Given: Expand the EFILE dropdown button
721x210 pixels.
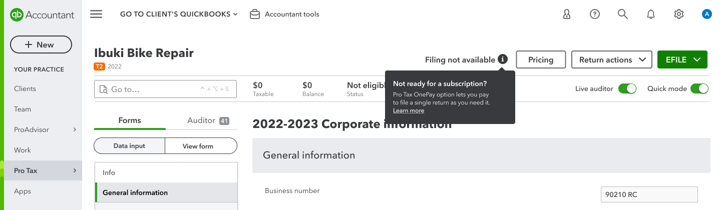Looking at the screenshot, I should (x=682, y=59).
